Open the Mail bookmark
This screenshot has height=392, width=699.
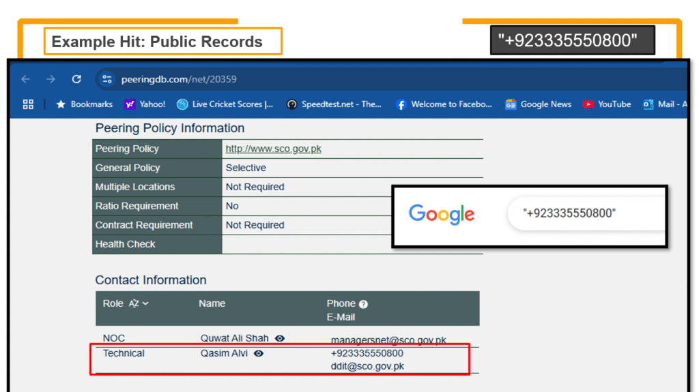pyautogui.click(x=665, y=104)
